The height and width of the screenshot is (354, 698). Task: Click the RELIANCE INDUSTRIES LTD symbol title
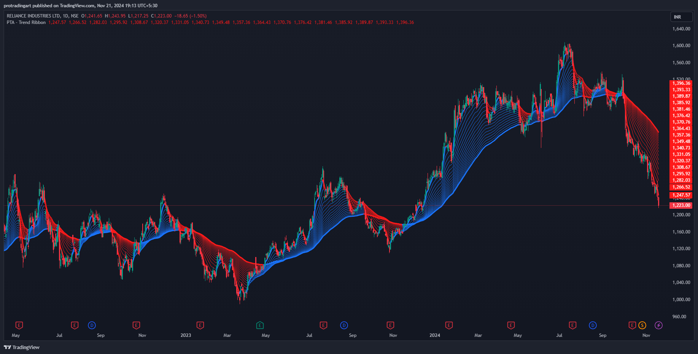pos(33,16)
